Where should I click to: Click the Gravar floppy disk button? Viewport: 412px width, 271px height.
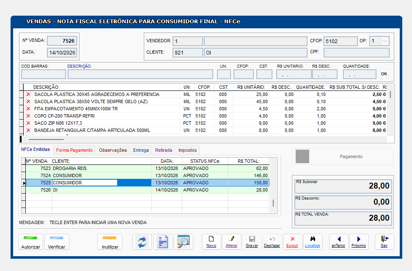click(252, 242)
